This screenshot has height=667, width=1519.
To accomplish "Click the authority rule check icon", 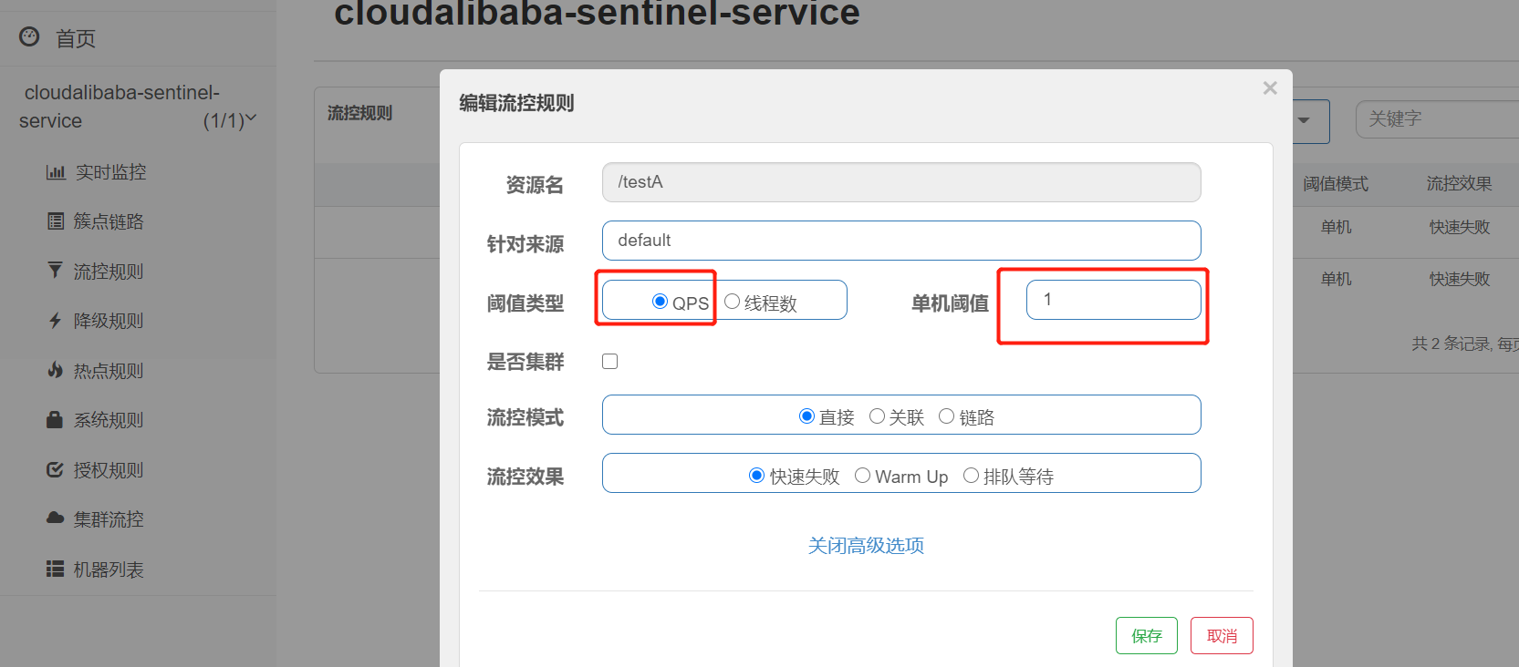I will pyautogui.click(x=56, y=470).
